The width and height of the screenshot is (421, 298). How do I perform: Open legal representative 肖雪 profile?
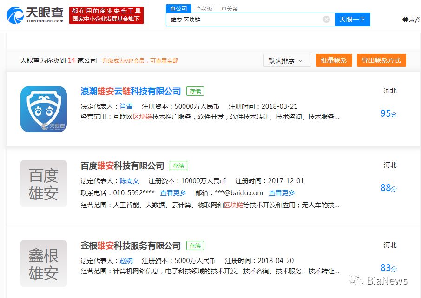tap(126, 106)
